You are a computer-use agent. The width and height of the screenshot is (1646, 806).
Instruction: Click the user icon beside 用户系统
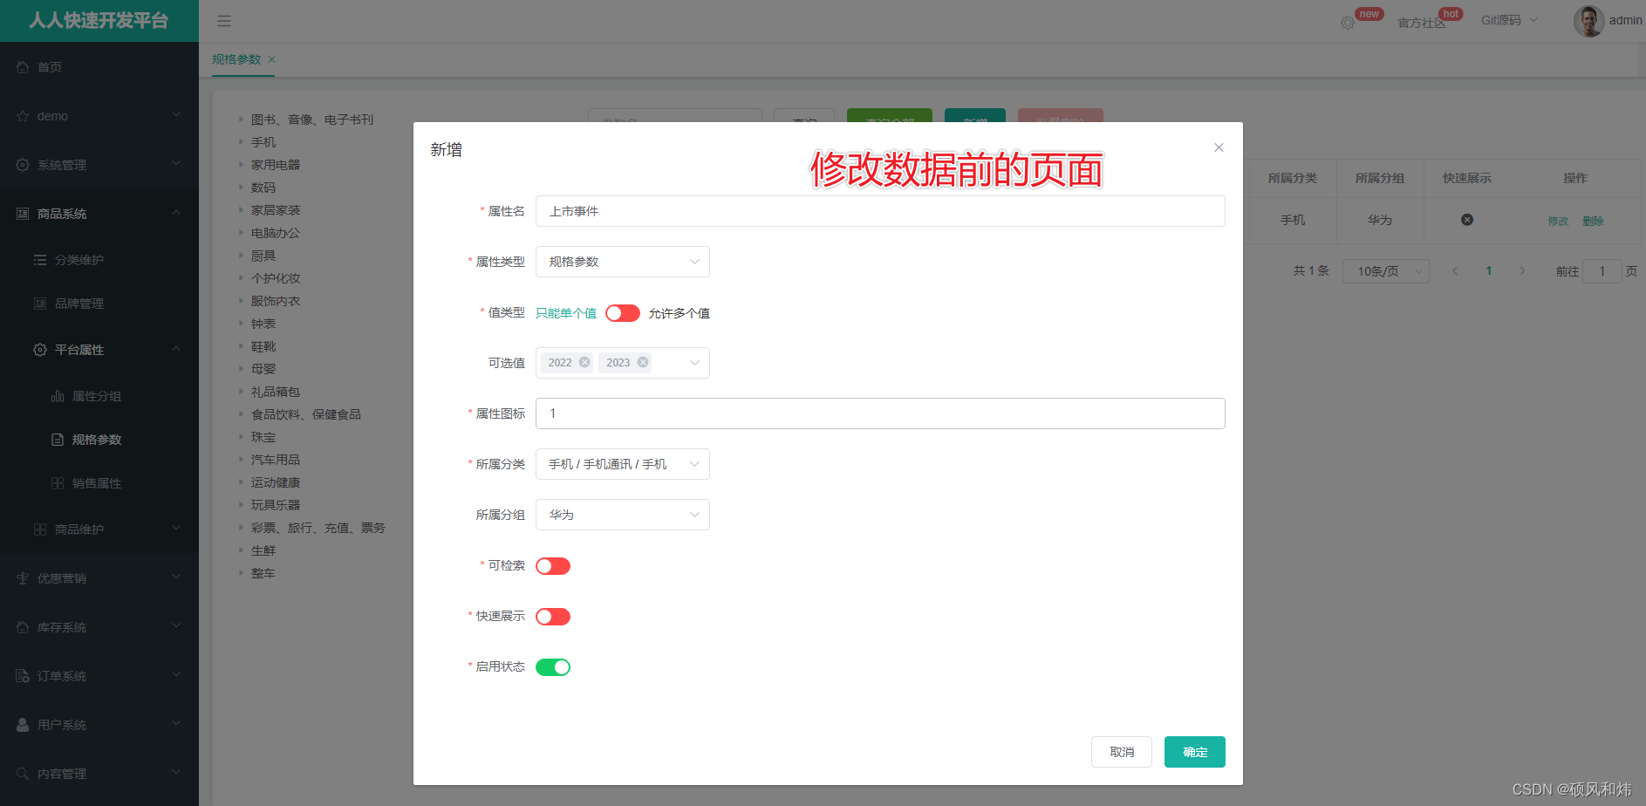(x=23, y=725)
